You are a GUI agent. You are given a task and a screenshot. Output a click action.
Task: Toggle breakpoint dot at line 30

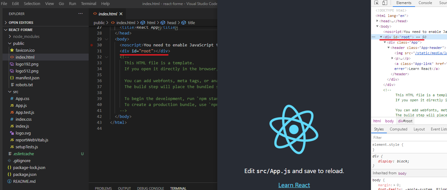[x=91, y=45]
